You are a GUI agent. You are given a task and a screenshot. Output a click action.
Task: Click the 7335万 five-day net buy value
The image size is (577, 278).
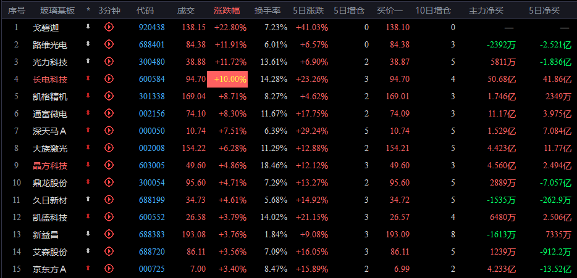[x=558, y=235]
